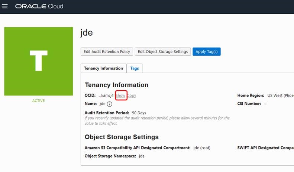
Task: Switch to the Tags tab
Action: [135, 68]
